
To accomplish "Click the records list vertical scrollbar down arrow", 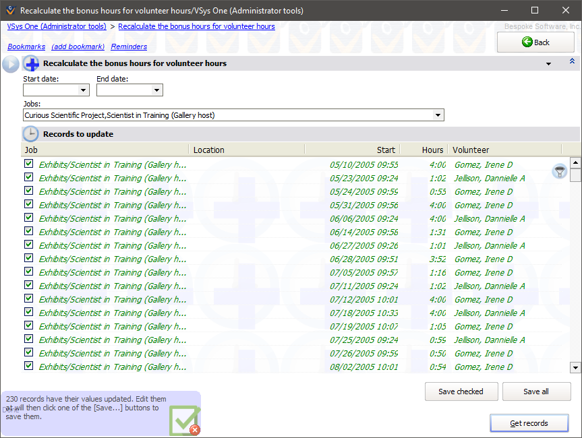I will [x=575, y=367].
